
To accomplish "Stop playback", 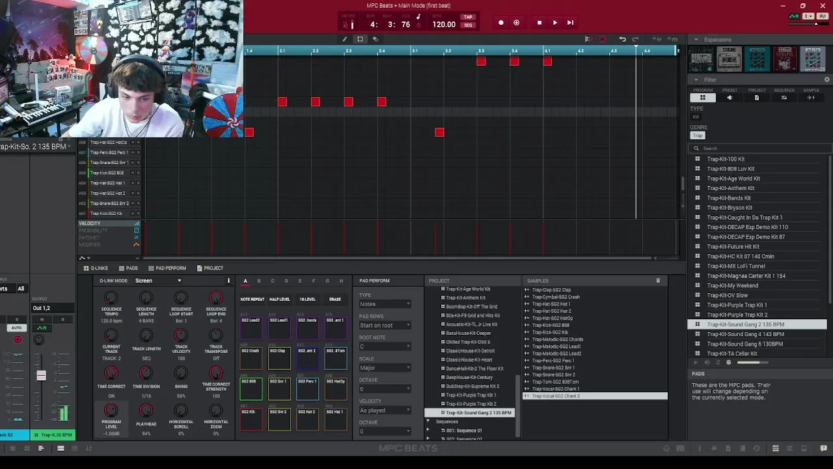I will click(x=539, y=23).
